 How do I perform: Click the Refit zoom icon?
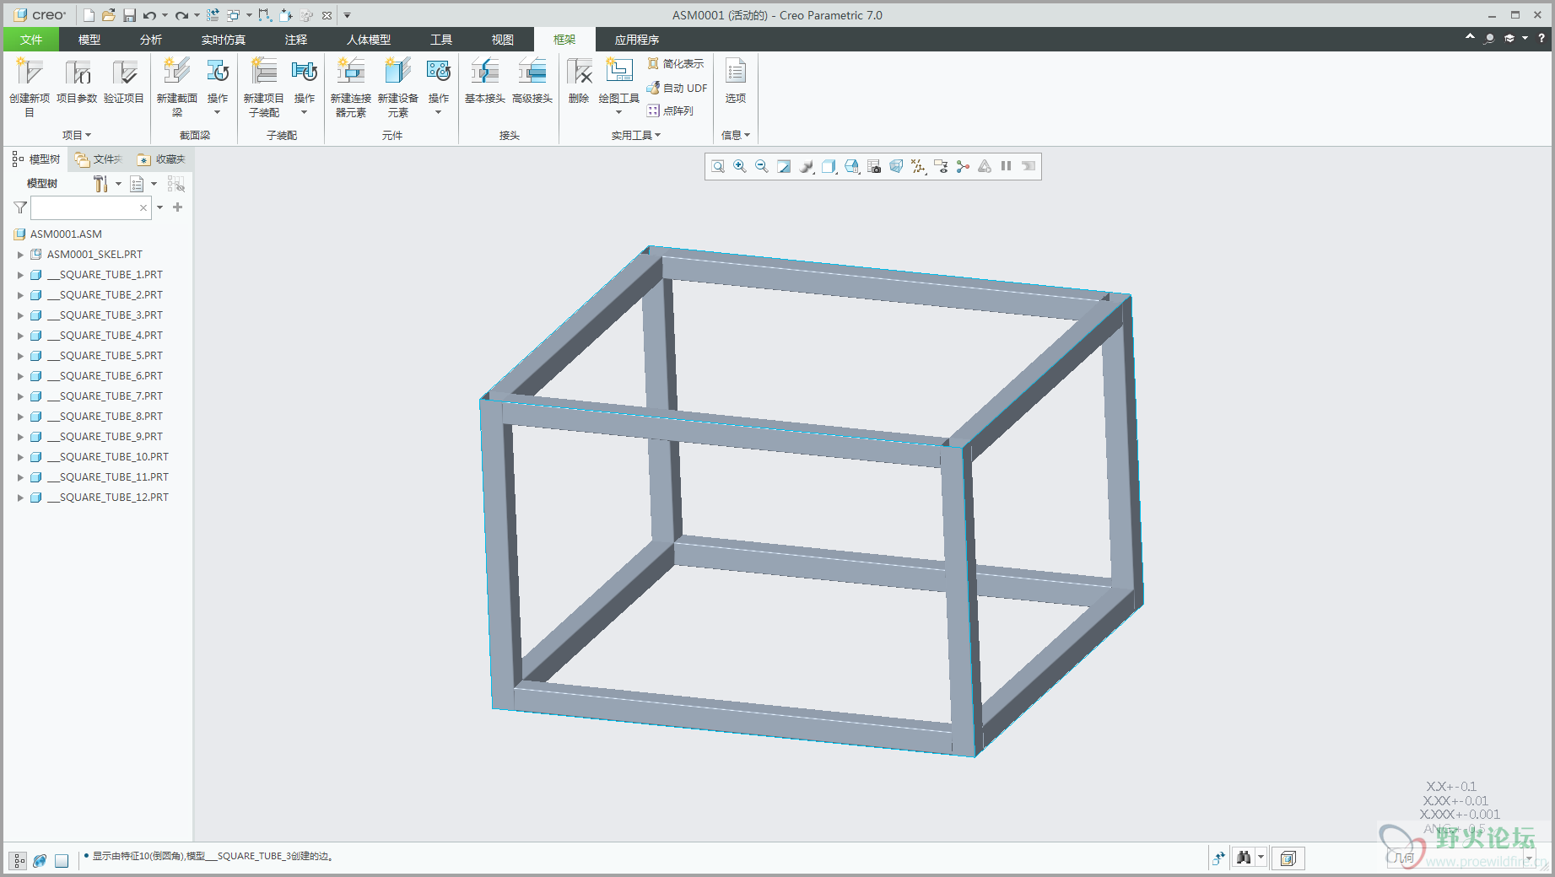718,167
